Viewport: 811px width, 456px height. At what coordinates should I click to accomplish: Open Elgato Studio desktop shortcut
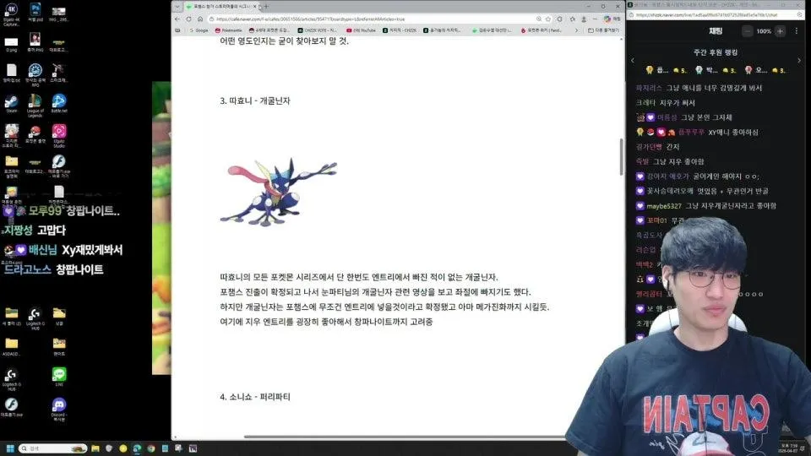[59, 136]
